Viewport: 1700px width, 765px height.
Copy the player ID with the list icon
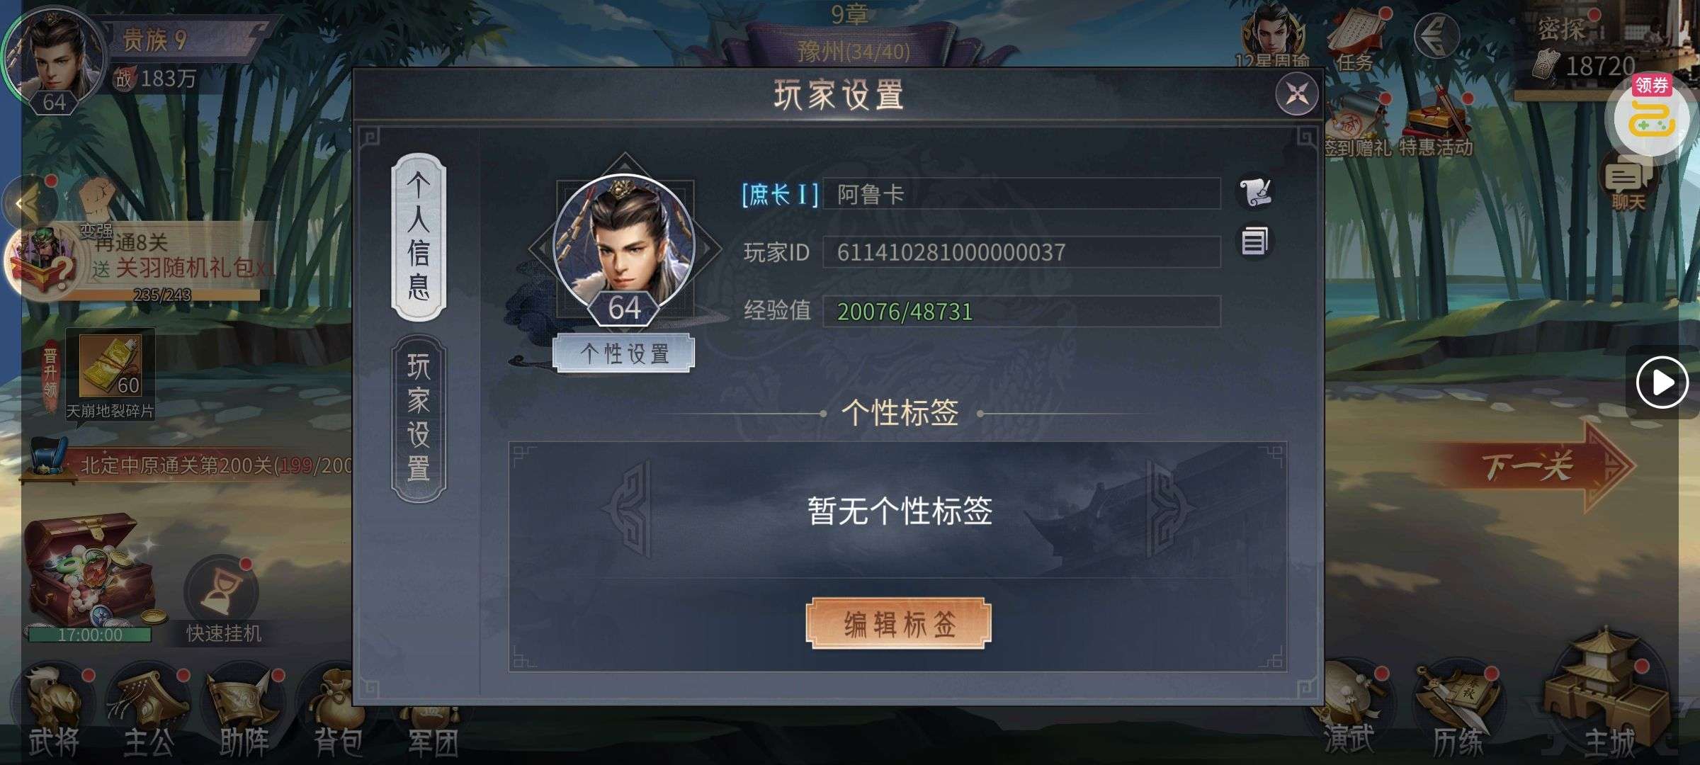pyautogui.click(x=1254, y=242)
